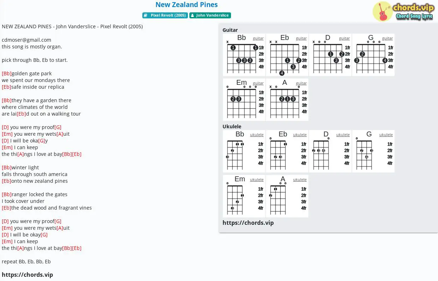Image resolution: width=438 pixels, height=281 pixels.
Task: Select the guitar Em chord diagram
Action: (244, 100)
